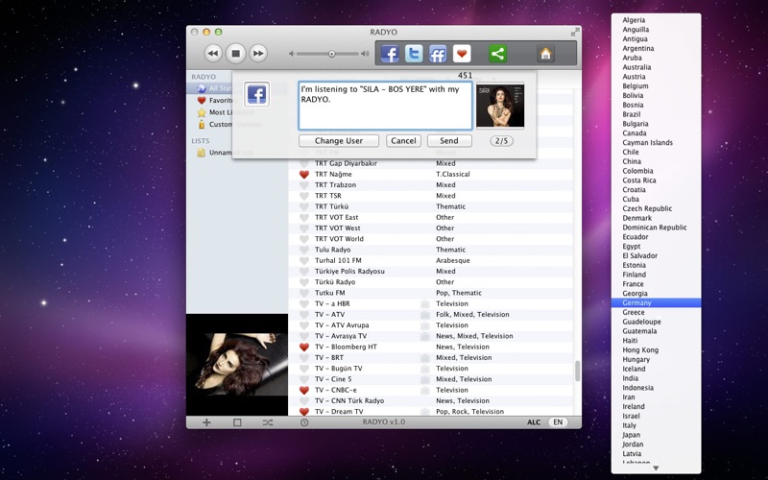This screenshot has height=480, width=768.
Task: Click the shuffle icon in bottom bar
Action: click(x=268, y=422)
